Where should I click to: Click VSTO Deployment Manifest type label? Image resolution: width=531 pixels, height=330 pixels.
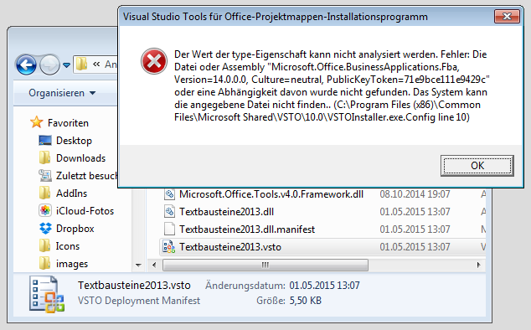coord(139,301)
